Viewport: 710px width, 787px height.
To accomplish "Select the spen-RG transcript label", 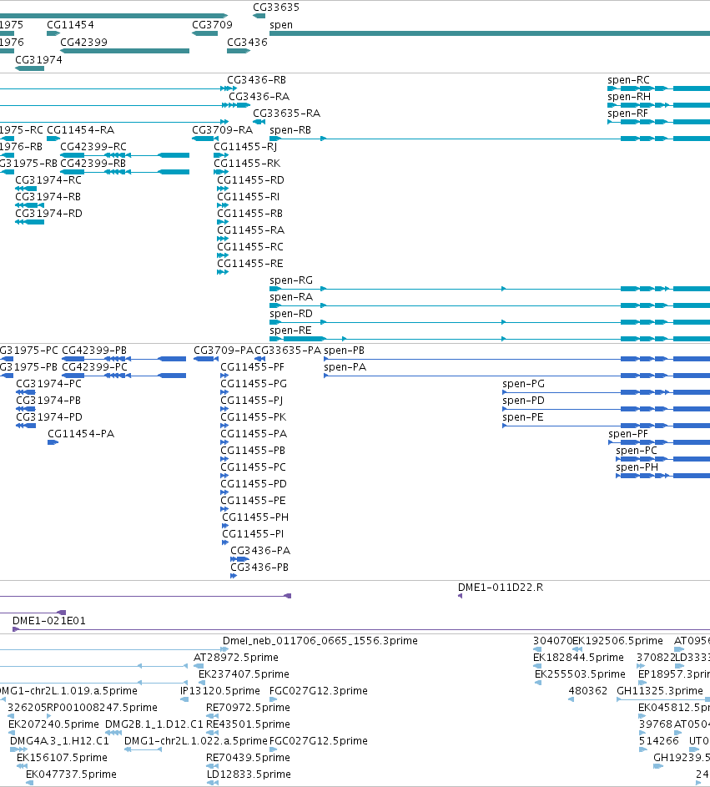I will pos(291,280).
